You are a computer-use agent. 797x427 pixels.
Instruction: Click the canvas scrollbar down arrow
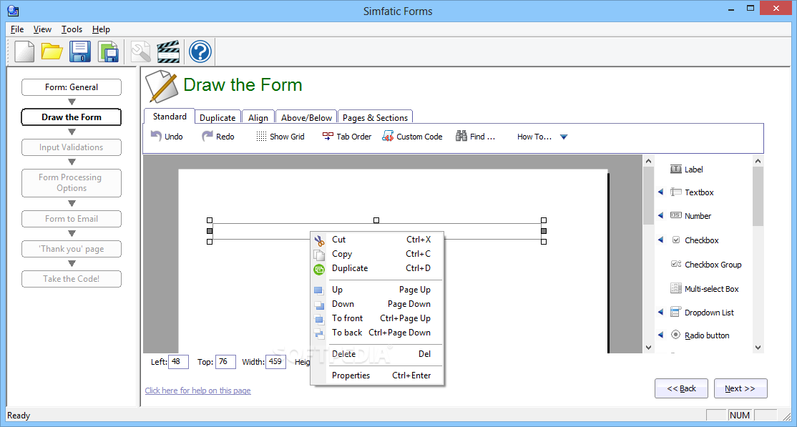[x=649, y=347]
